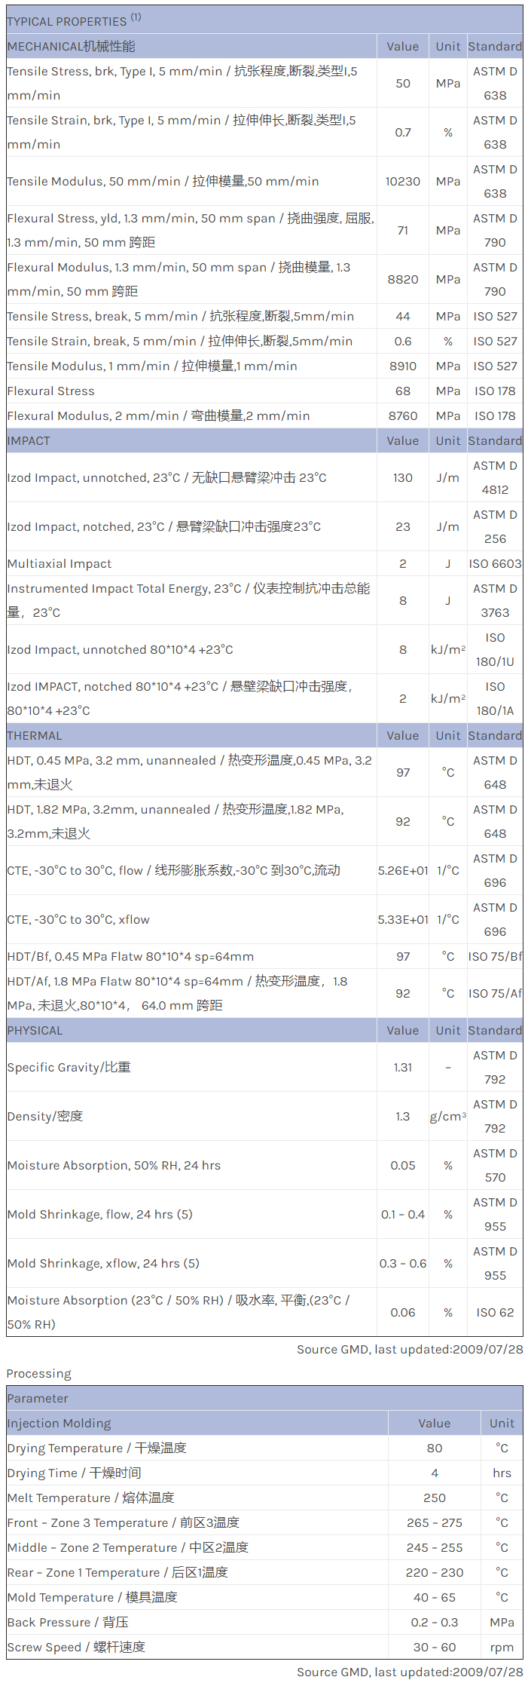This screenshot has height=1683, width=528.
Task: Click the Specific Gravity value 1.31
Action: click(403, 1067)
